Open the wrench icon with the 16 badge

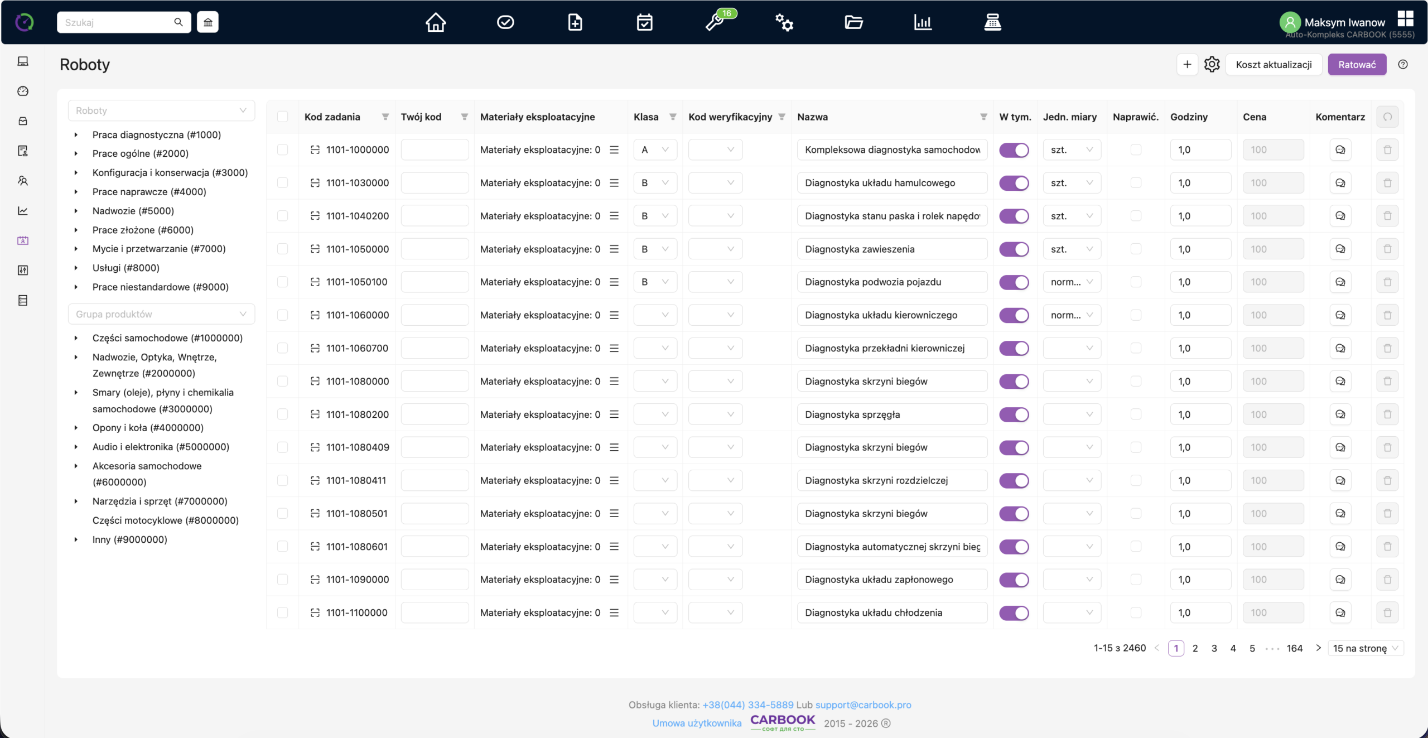click(716, 22)
